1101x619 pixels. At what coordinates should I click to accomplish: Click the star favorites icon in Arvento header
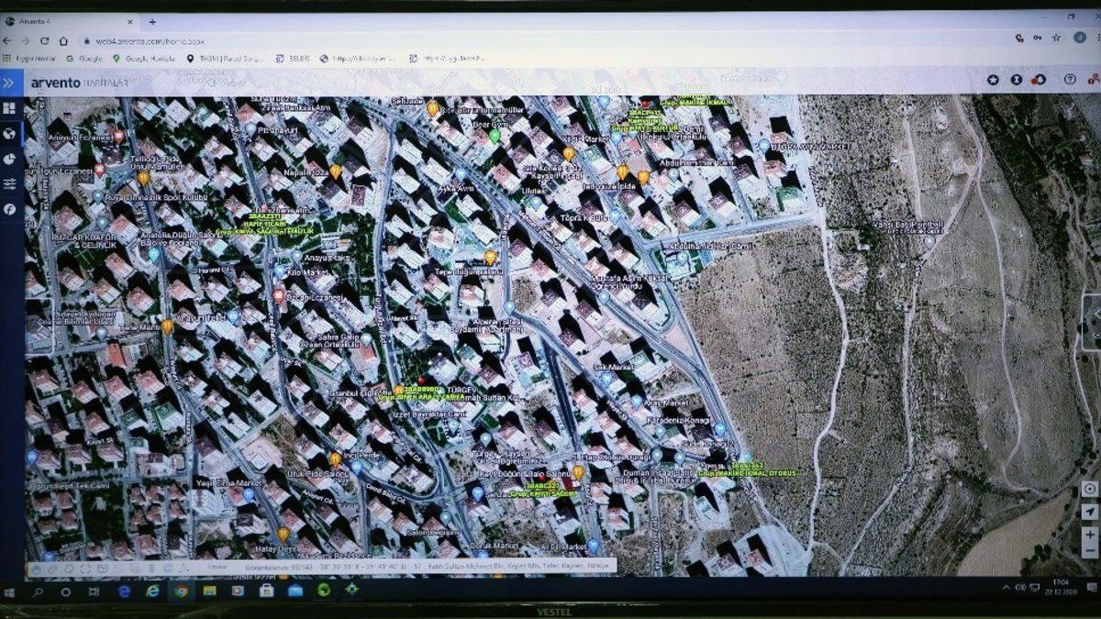click(993, 81)
